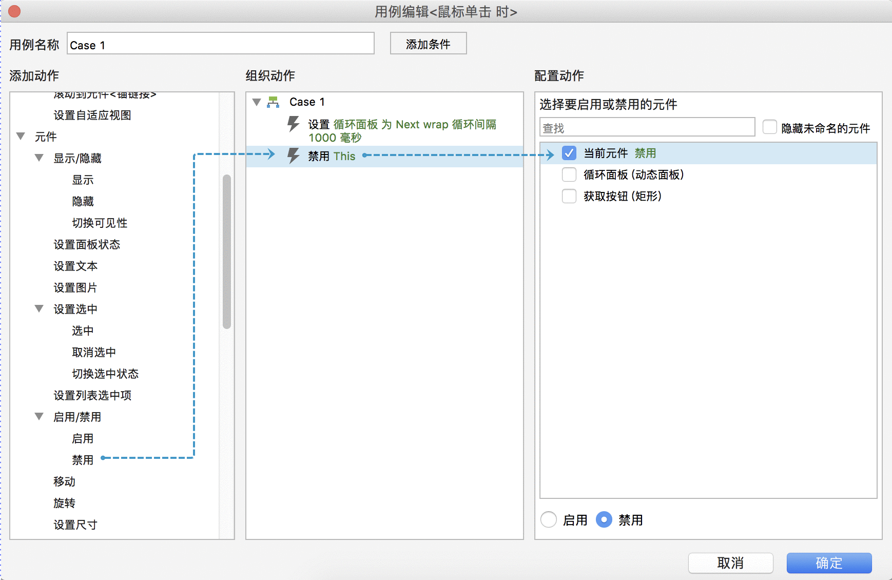Click the 用例名称 input field
Screen dimensions: 892x580
221,44
